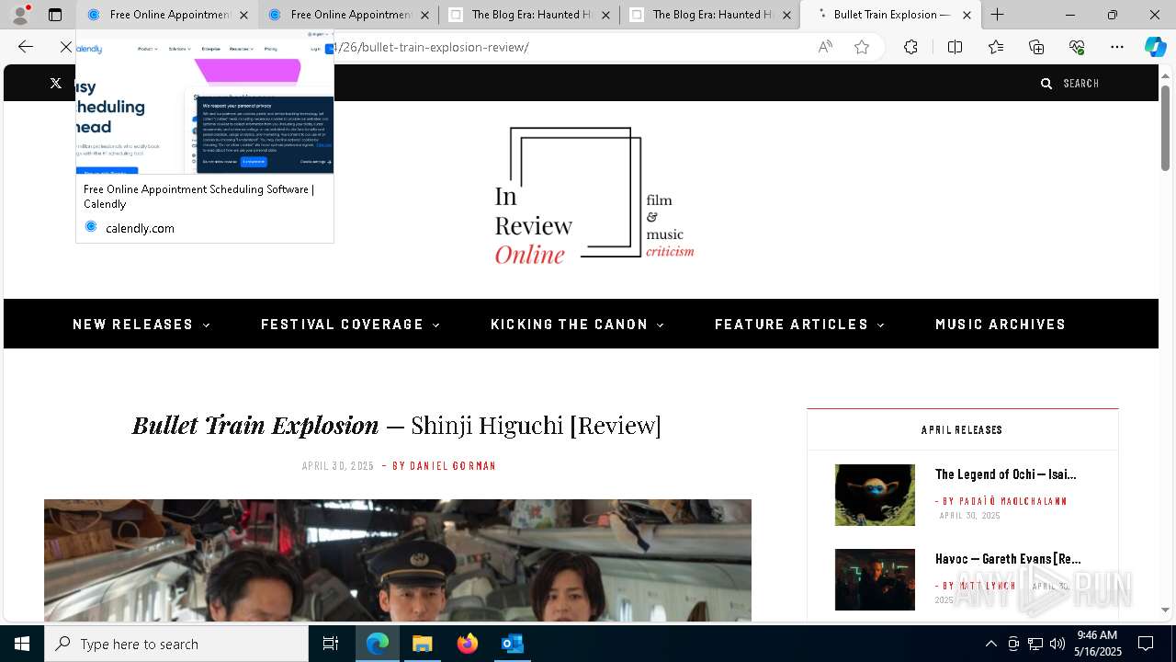Click The Legend of Ochi thumbnail

pyautogui.click(x=875, y=495)
